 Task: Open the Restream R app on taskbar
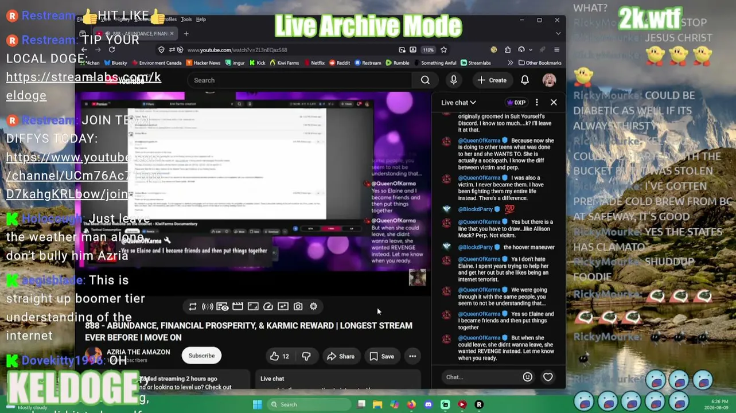tap(479, 404)
